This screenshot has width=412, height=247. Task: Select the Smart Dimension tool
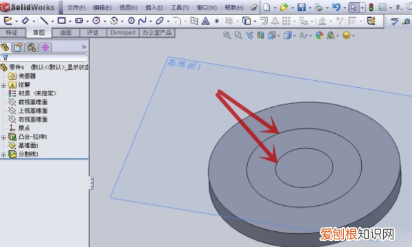click(x=25, y=21)
